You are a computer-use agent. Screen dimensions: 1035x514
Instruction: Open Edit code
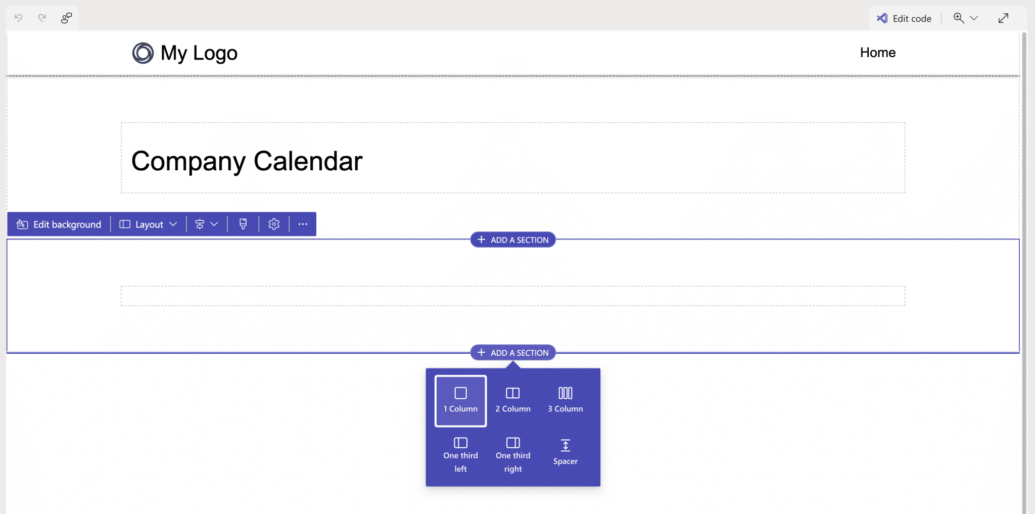904,18
